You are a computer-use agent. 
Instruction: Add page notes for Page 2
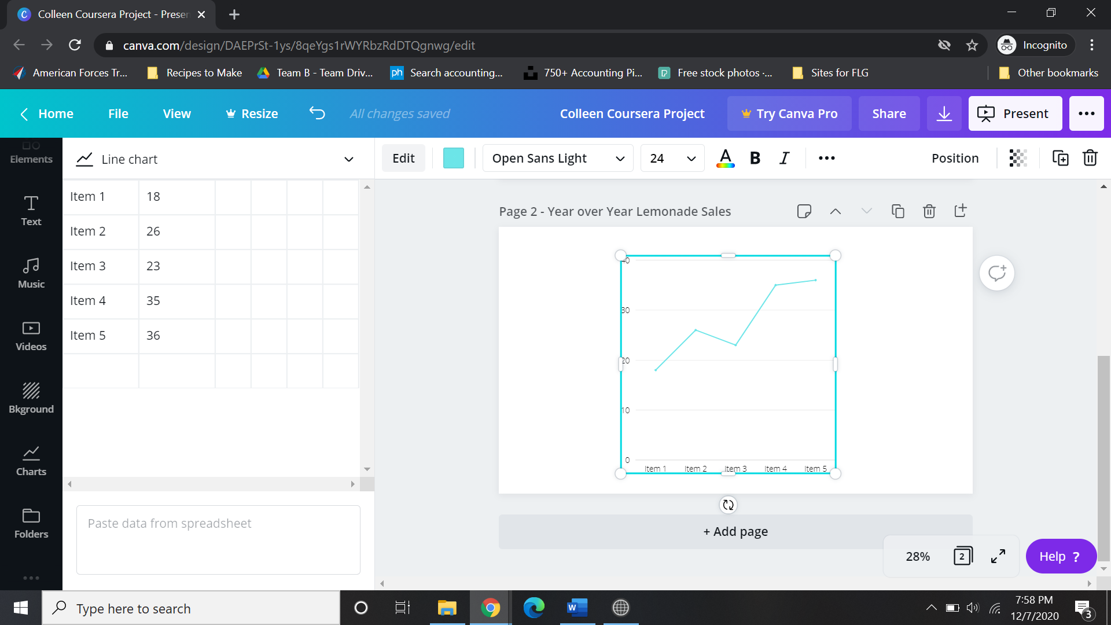coord(804,211)
